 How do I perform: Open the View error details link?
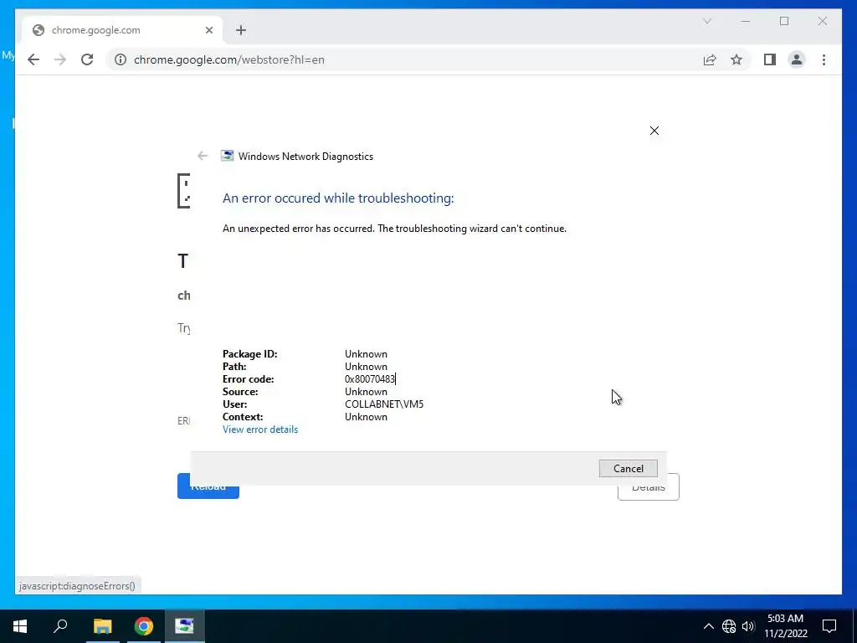click(x=260, y=430)
